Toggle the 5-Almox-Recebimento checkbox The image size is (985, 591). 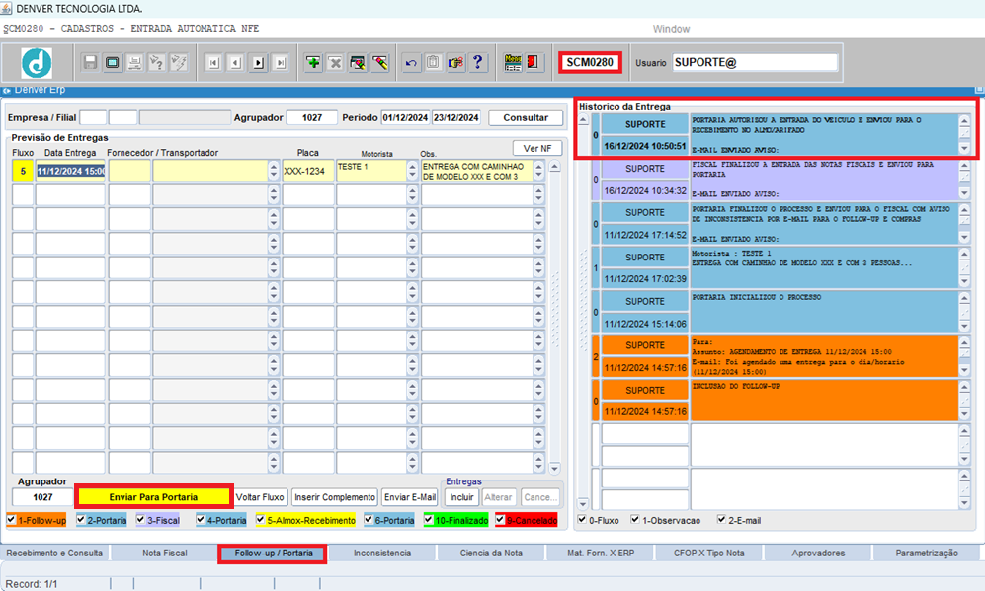[260, 520]
